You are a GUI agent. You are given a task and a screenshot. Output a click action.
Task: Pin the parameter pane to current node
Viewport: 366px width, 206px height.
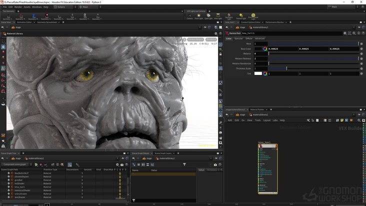click(359, 27)
